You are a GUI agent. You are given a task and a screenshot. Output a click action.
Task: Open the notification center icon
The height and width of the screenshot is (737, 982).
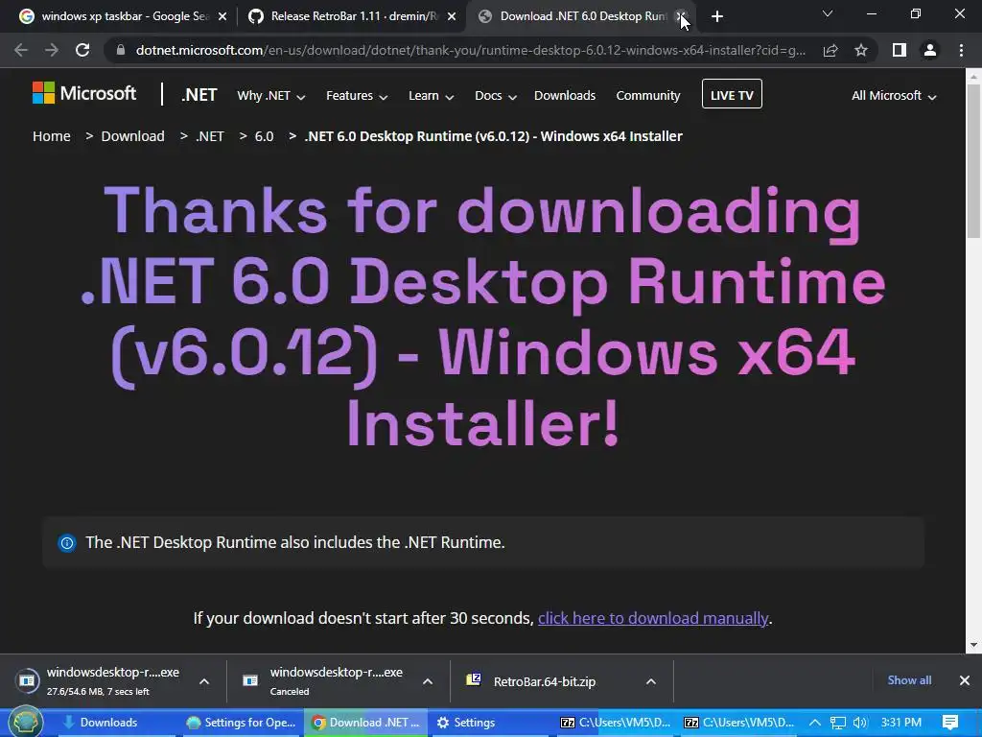pos(950,723)
